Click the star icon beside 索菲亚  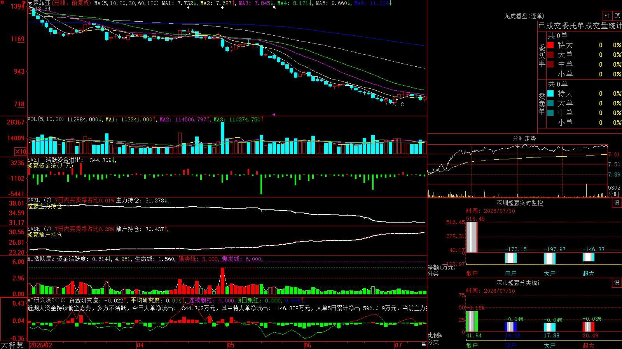coord(30,3)
